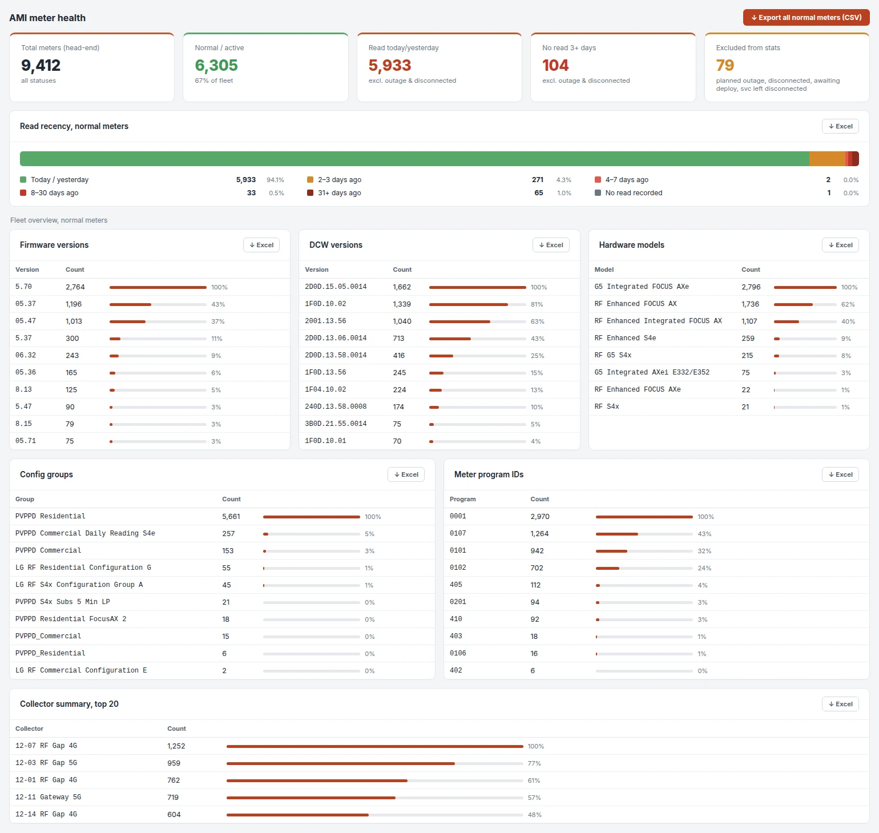Open the Total meters (head-end) card
The image size is (879, 833).
92,67
